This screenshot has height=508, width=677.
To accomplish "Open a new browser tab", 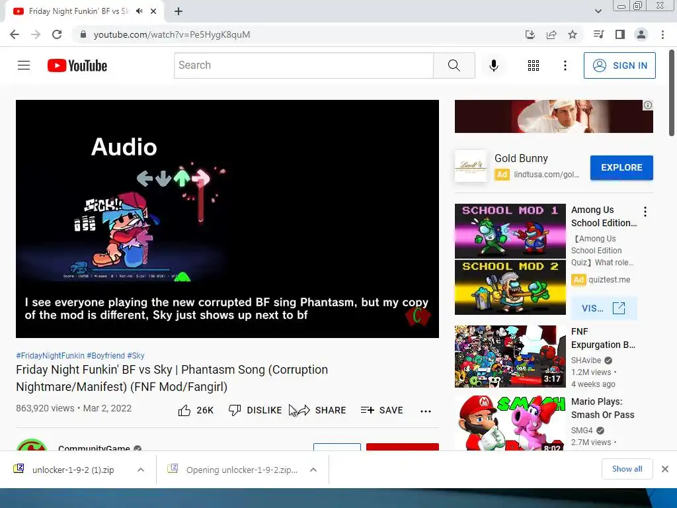I will pos(179,11).
